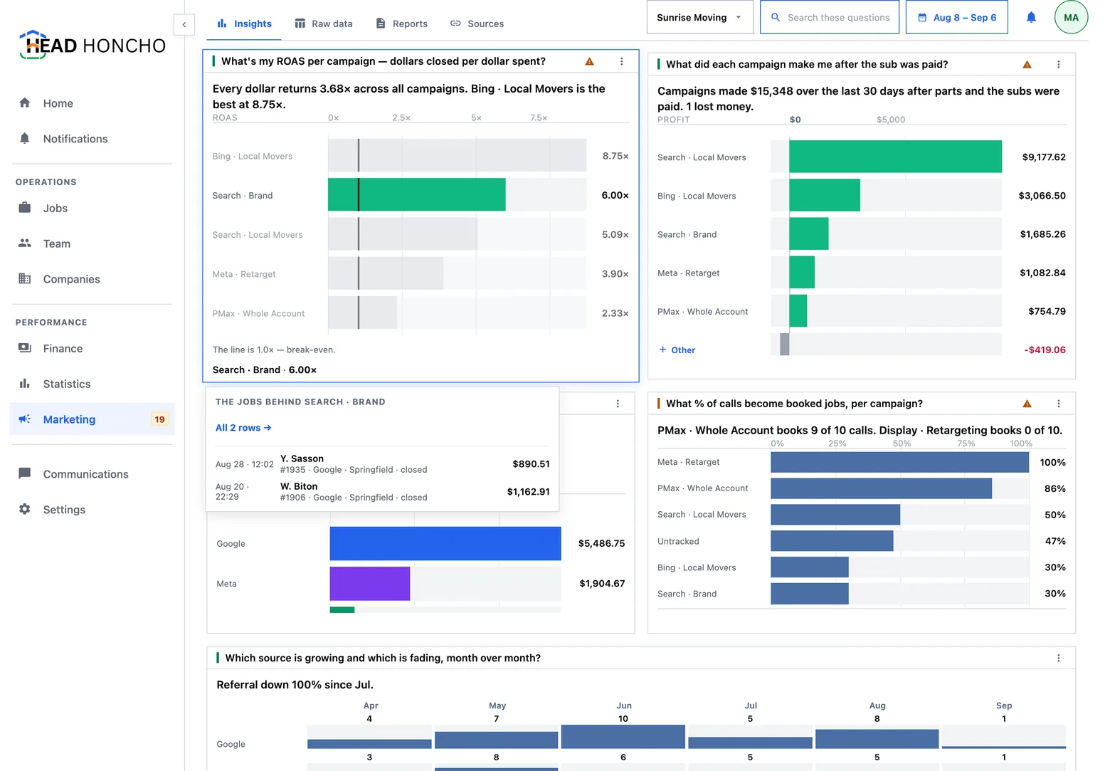Screen dimensions: 1110x771
Task: Select the blue Google revenue bar
Action: coord(445,544)
